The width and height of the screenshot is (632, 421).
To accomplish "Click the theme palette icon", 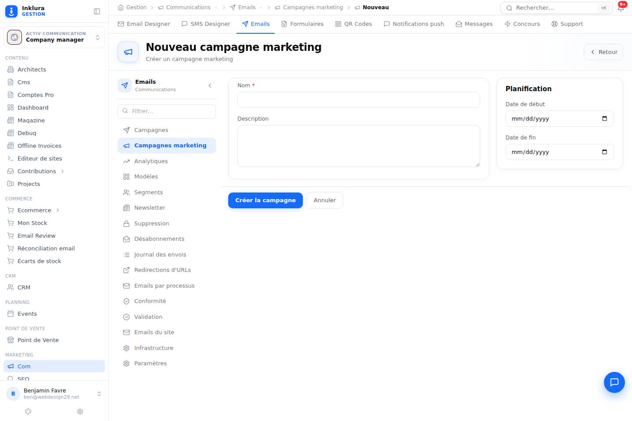I will (x=29, y=411).
